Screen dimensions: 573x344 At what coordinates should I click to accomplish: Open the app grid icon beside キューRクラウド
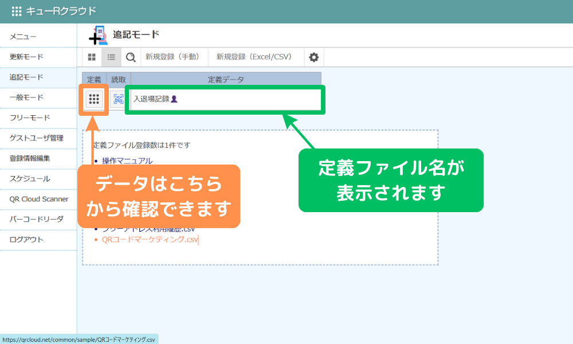point(17,10)
